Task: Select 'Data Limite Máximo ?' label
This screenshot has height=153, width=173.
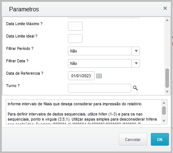Action: click(x=24, y=24)
